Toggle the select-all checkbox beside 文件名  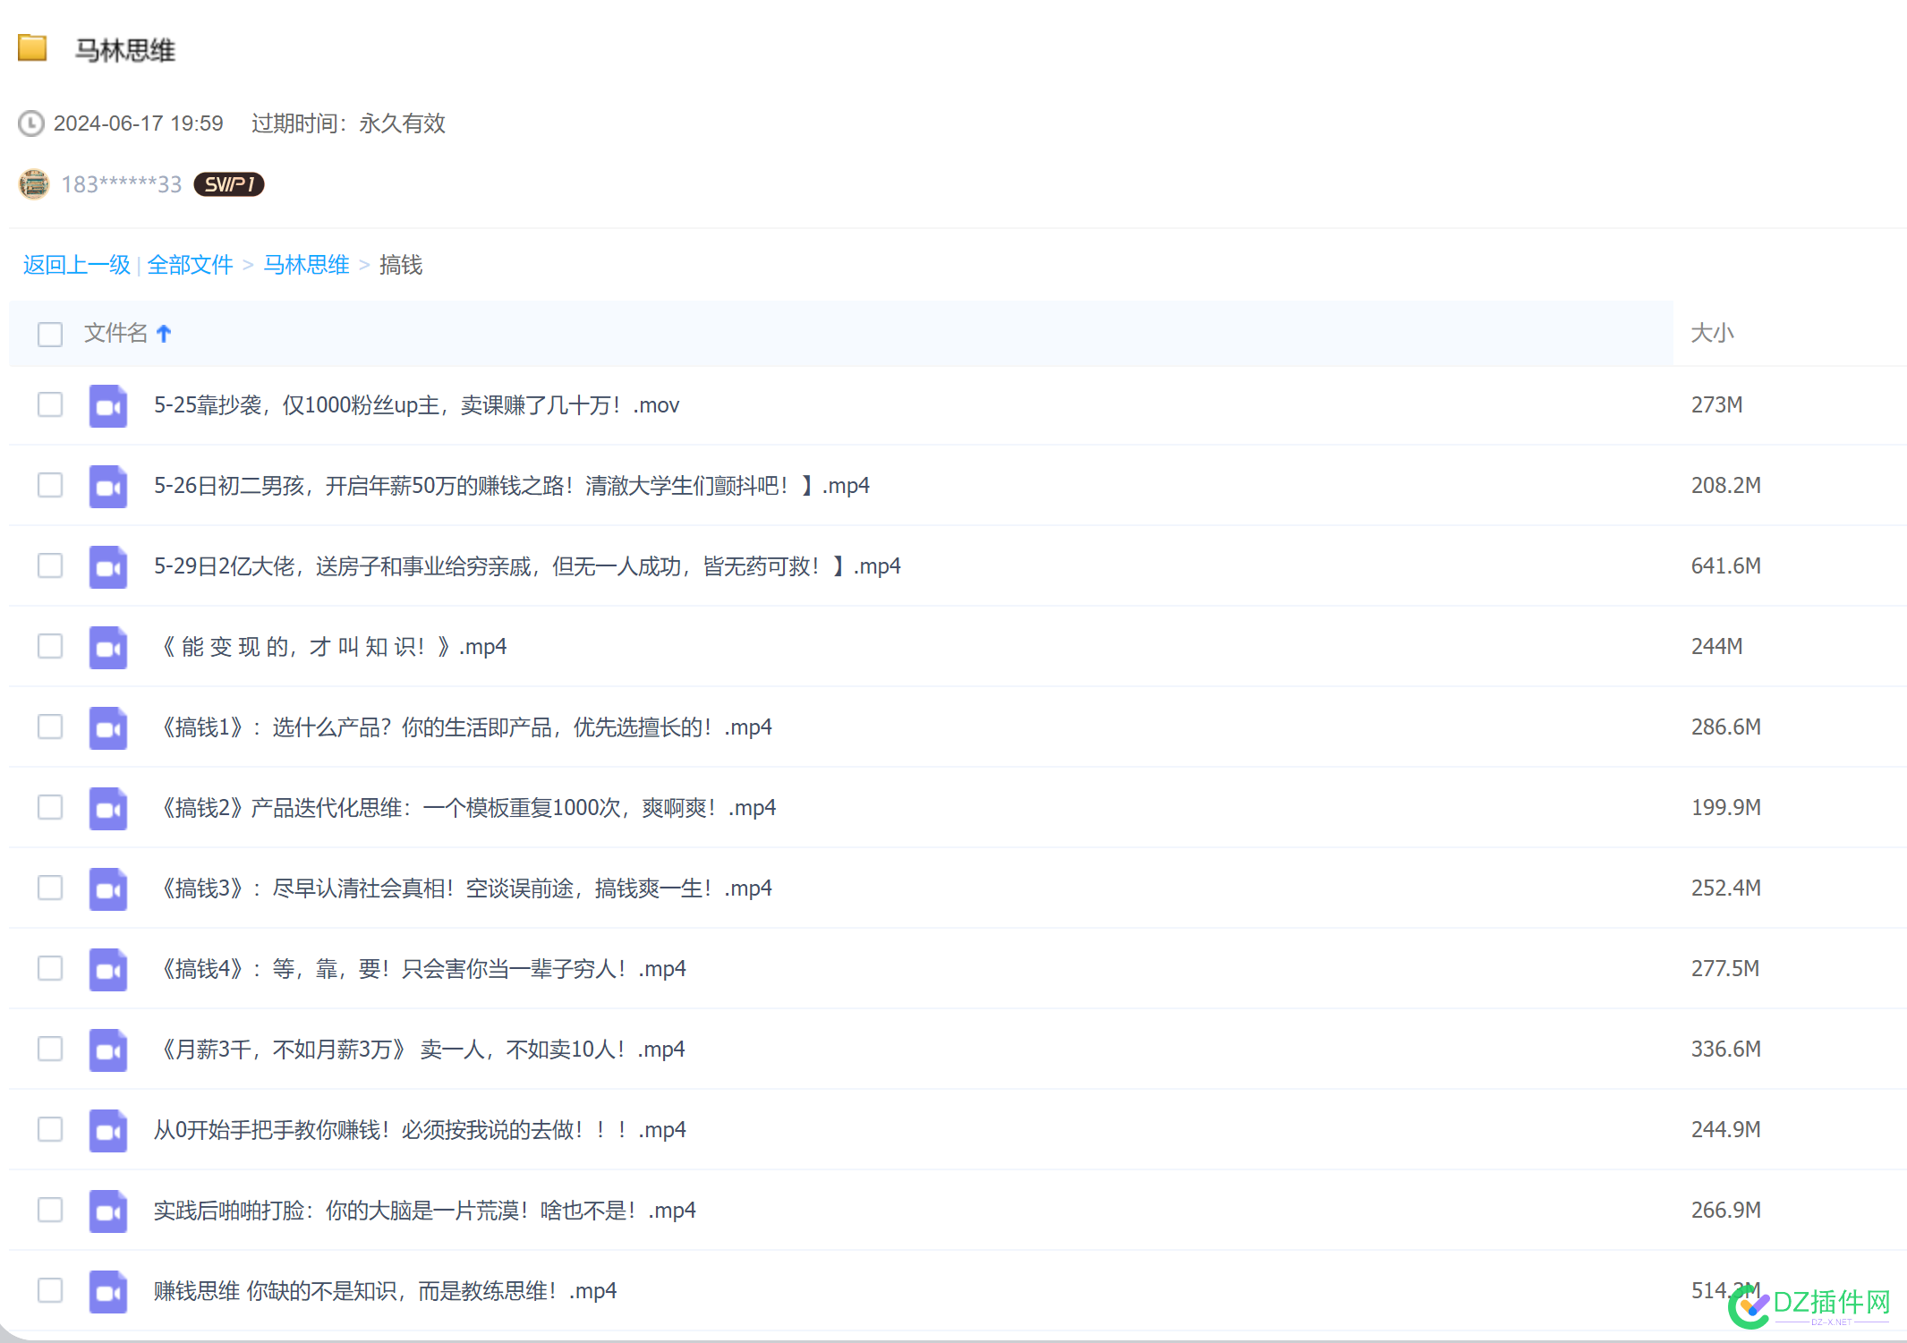pyautogui.click(x=50, y=335)
